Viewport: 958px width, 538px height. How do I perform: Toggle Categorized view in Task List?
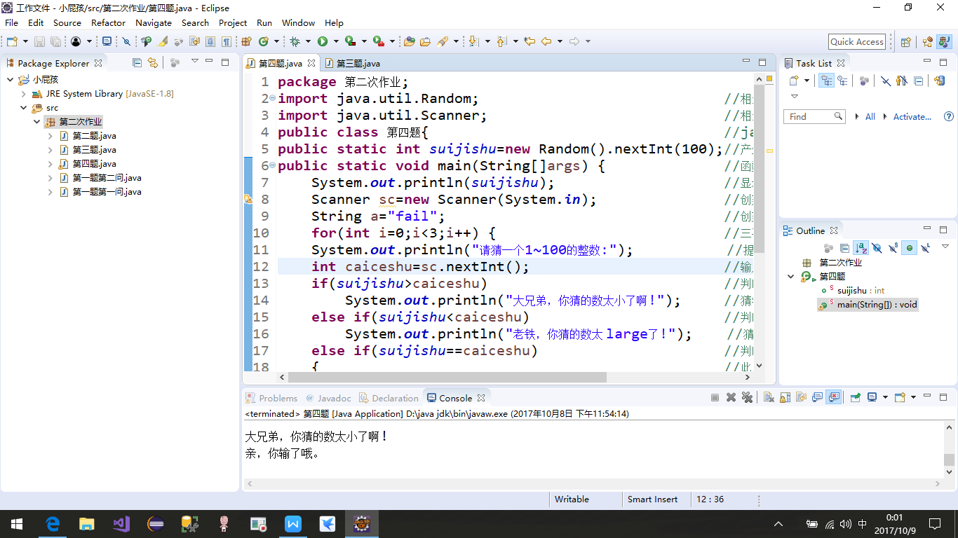tap(826, 81)
